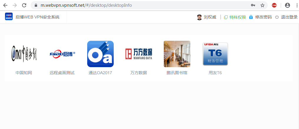
Task: Click the power icon beside 退出登录
Action: (277, 17)
